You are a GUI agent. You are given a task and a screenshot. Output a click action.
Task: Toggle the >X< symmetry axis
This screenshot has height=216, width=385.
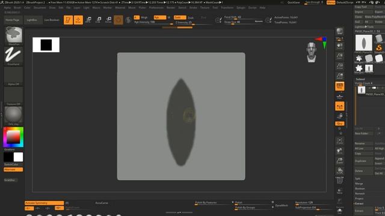click(29, 208)
